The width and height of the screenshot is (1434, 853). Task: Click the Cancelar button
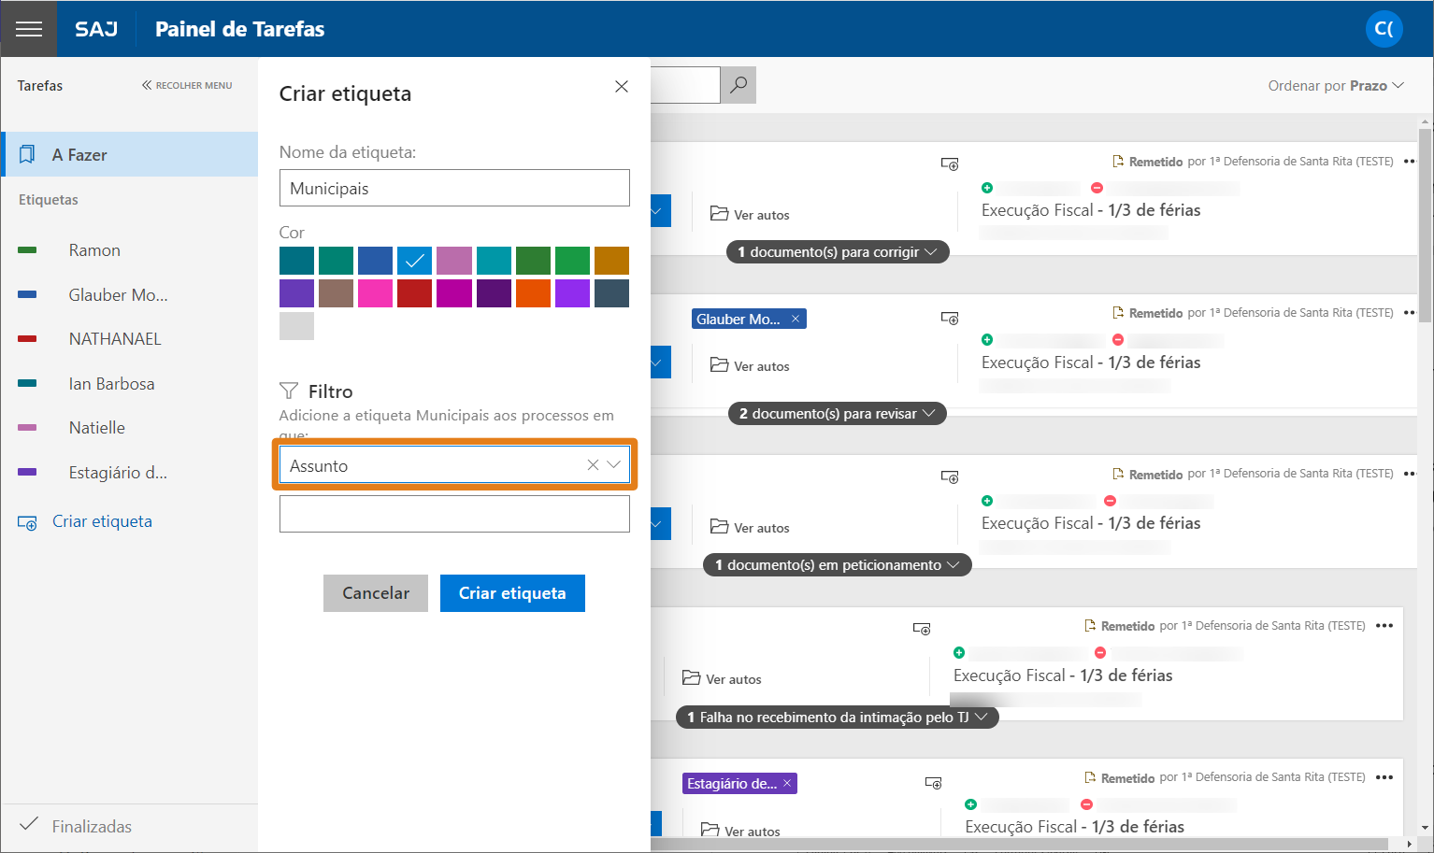[376, 593]
